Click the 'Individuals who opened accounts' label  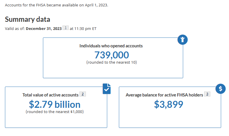(111, 46)
